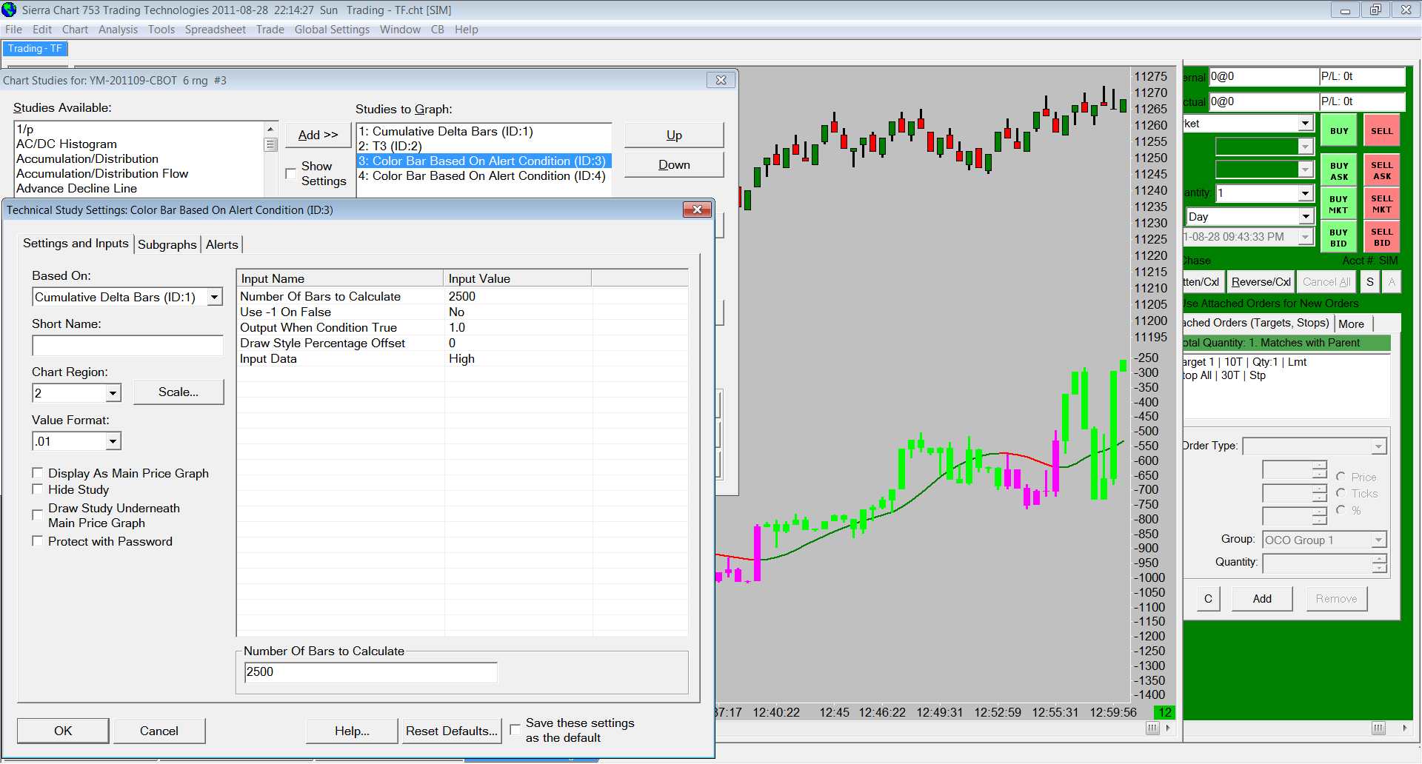Open the Based On dropdown

pyautogui.click(x=215, y=297)
